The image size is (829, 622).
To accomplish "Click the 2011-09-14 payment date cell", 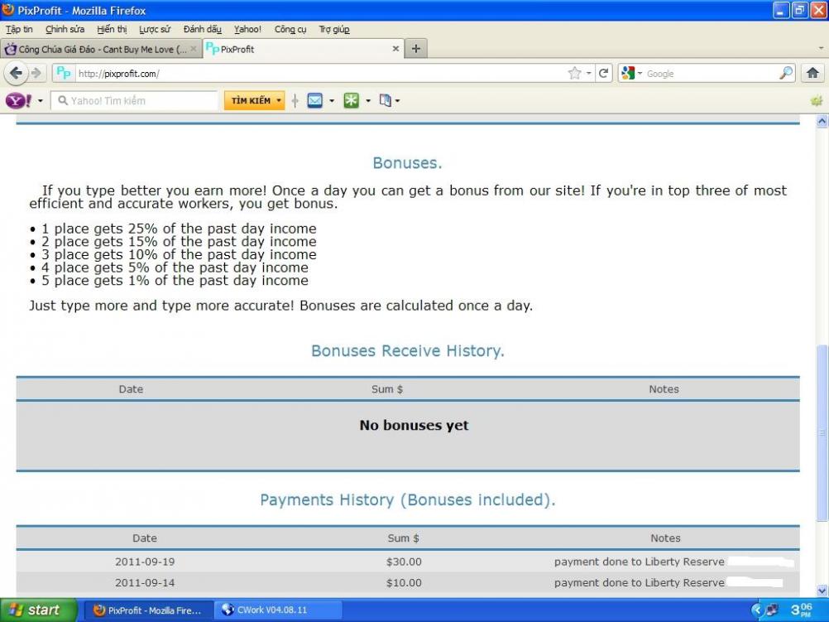I will click(x=145, y=583).
